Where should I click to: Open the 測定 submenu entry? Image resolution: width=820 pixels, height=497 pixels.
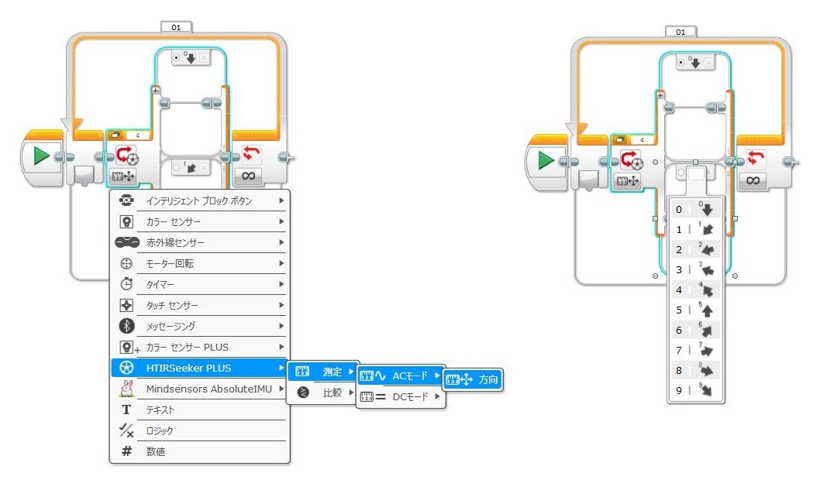click(x=322, y=372)
